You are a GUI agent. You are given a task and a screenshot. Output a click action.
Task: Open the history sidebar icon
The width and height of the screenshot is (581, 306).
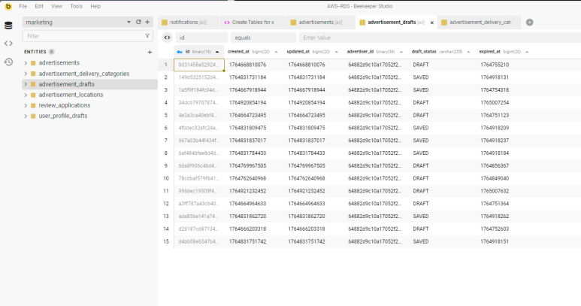[x=8, y=62]
